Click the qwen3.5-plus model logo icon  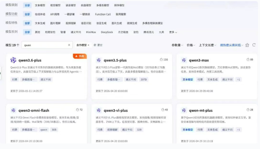click(x=98, y=60)
